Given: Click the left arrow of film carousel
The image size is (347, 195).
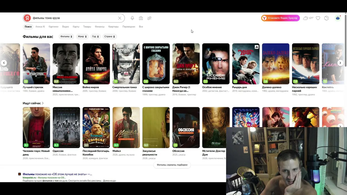Looking at the screenshot, I should pyautogui.click(x=4, y=63).
